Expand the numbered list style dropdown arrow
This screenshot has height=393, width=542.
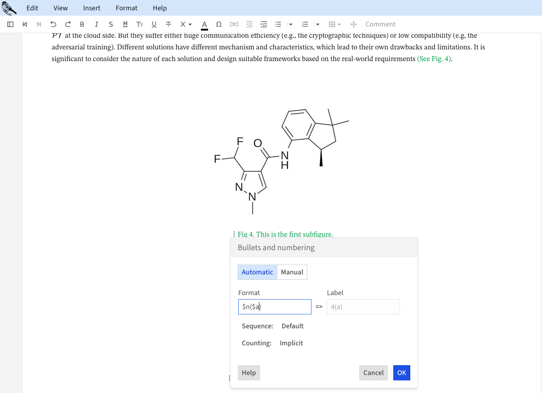318,24
